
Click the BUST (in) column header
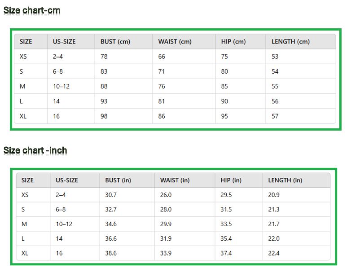(x=118, y=180)
